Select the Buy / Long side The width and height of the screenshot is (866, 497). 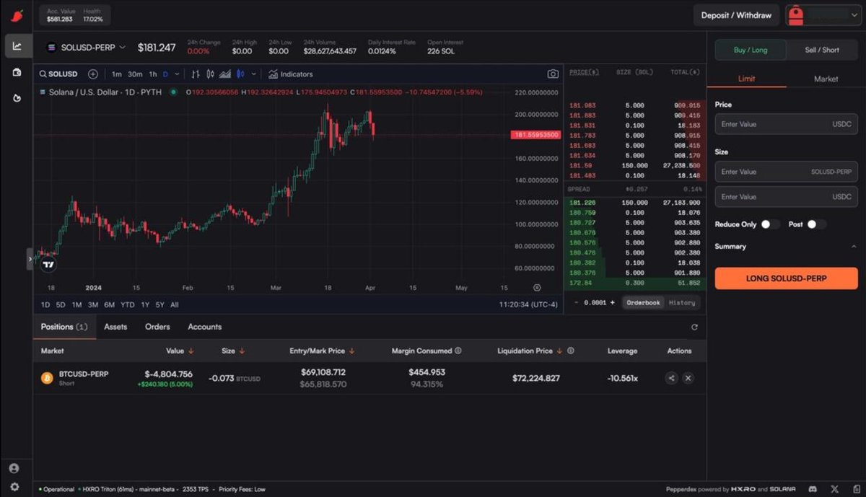(751, 50)
